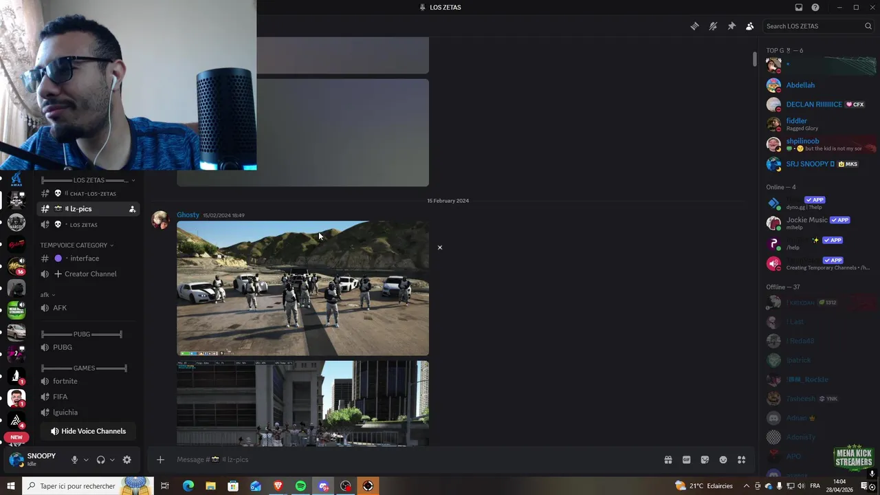Open the MENA Kick Streamers server icon
This screenshot has width=880, height=495.
[x=16, y=310]
